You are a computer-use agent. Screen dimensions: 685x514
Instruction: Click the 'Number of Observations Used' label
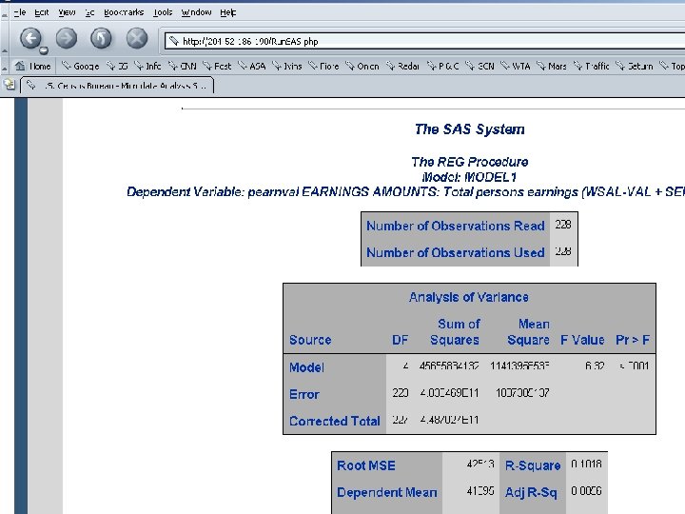[455, 252]
